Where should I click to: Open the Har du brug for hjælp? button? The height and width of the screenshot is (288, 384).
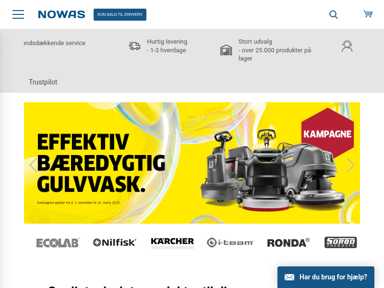coord(326,277)
